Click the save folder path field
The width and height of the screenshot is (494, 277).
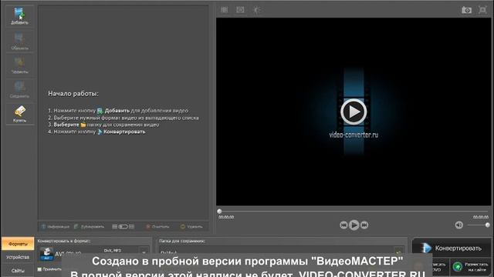276,252
